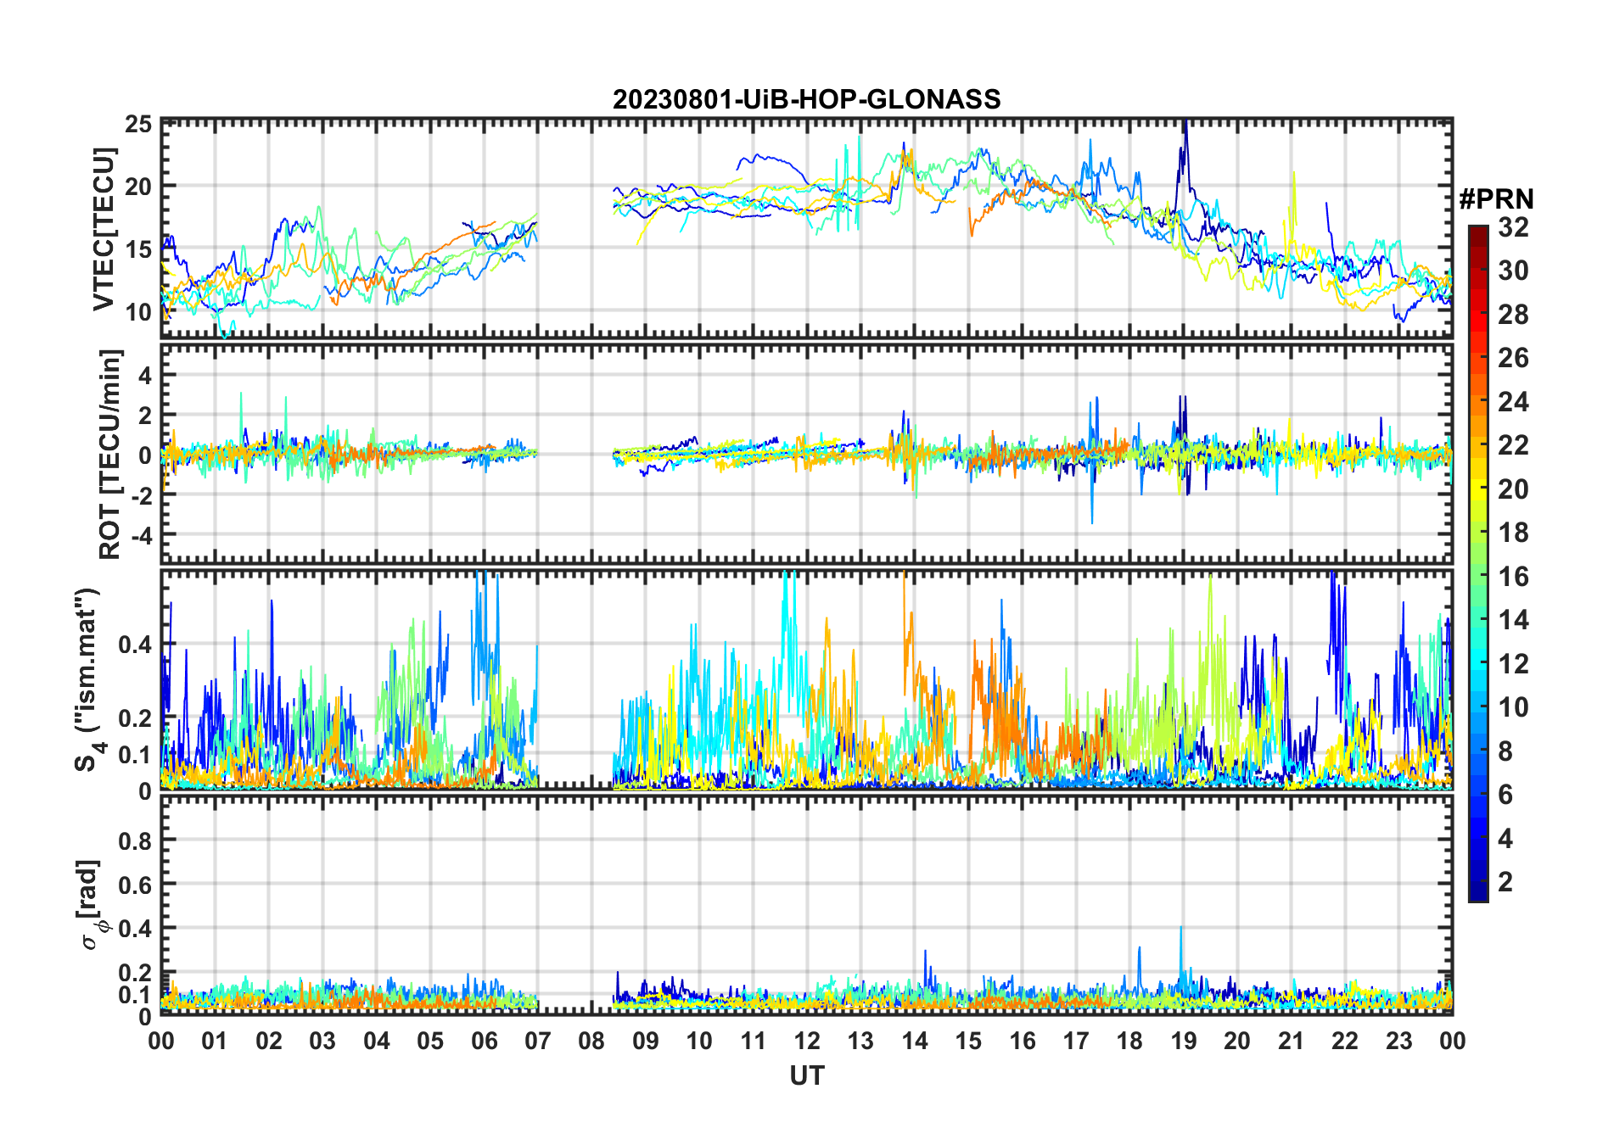Click UT axis tick label 23
The image size is (1614, 1128).
pyautogui.click(x=1399, y=1041)
